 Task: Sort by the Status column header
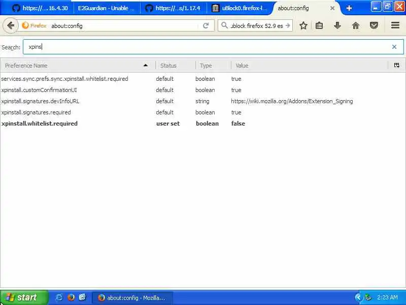tap(176, 66)
